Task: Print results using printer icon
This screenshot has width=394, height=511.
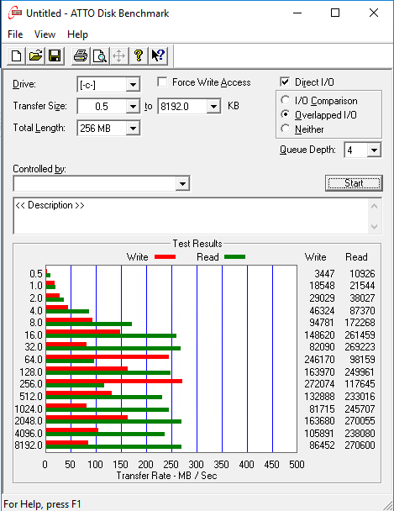Action: [x=81, y=56]
